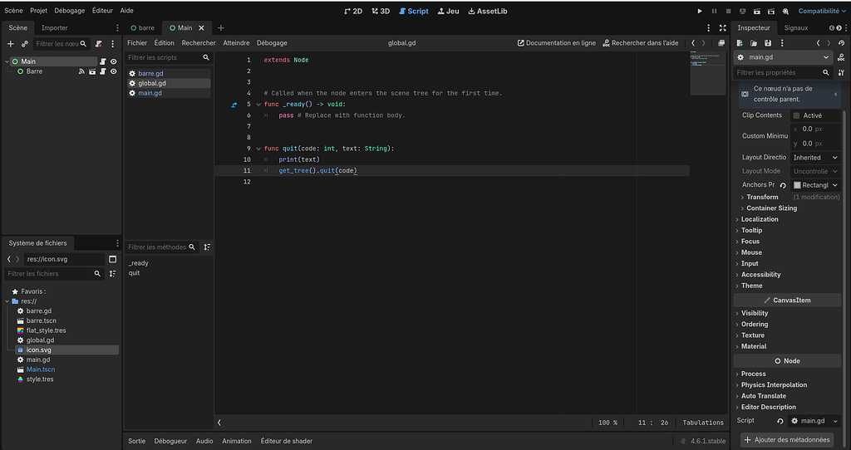Collapse the res:// folder in filesystem
The width and height of the screenshot is (851, 450).
coord(7,301)
